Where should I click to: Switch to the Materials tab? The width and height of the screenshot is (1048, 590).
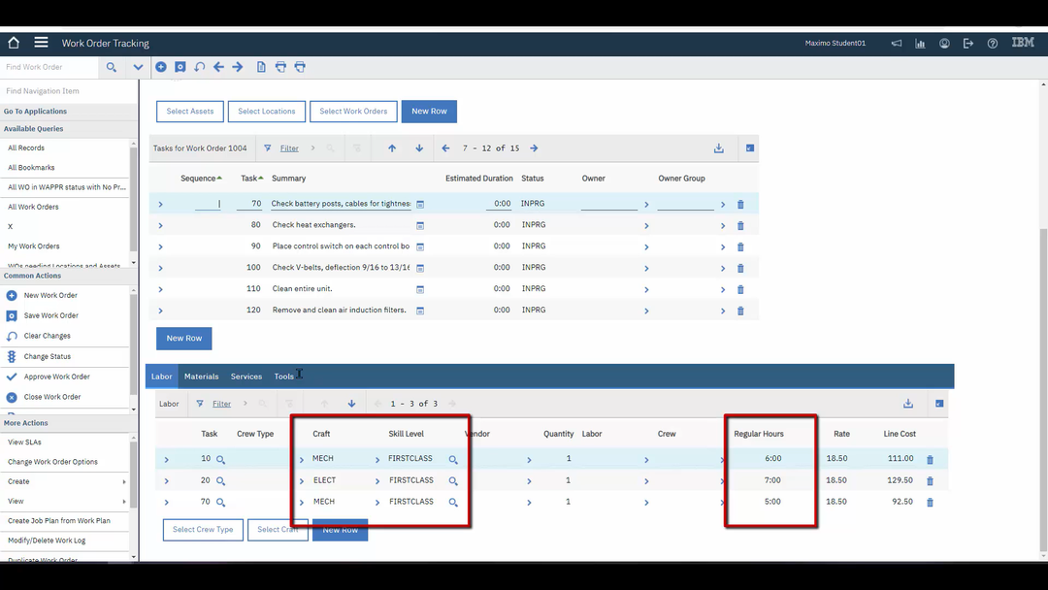pyautogui.click(x=201, y=377)
